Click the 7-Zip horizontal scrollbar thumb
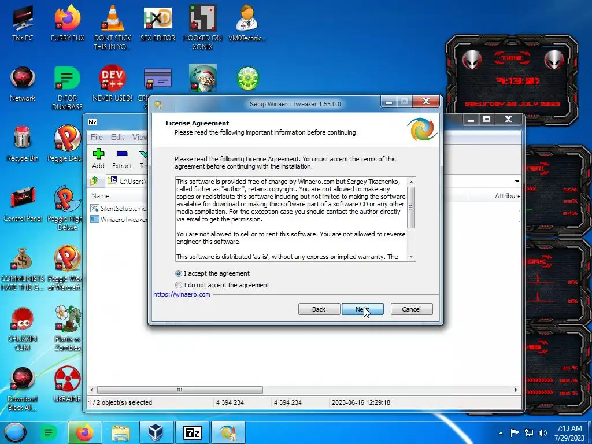 coord(180,390)
